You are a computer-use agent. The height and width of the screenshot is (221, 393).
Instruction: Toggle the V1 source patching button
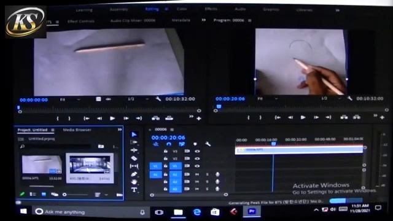coord(155,166)
